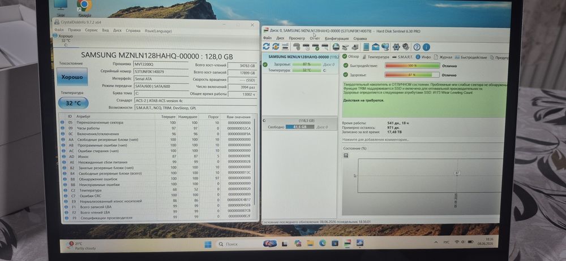Switch РУС input language in tray
This screenshot has height=261, width=566.
(447, 242)
